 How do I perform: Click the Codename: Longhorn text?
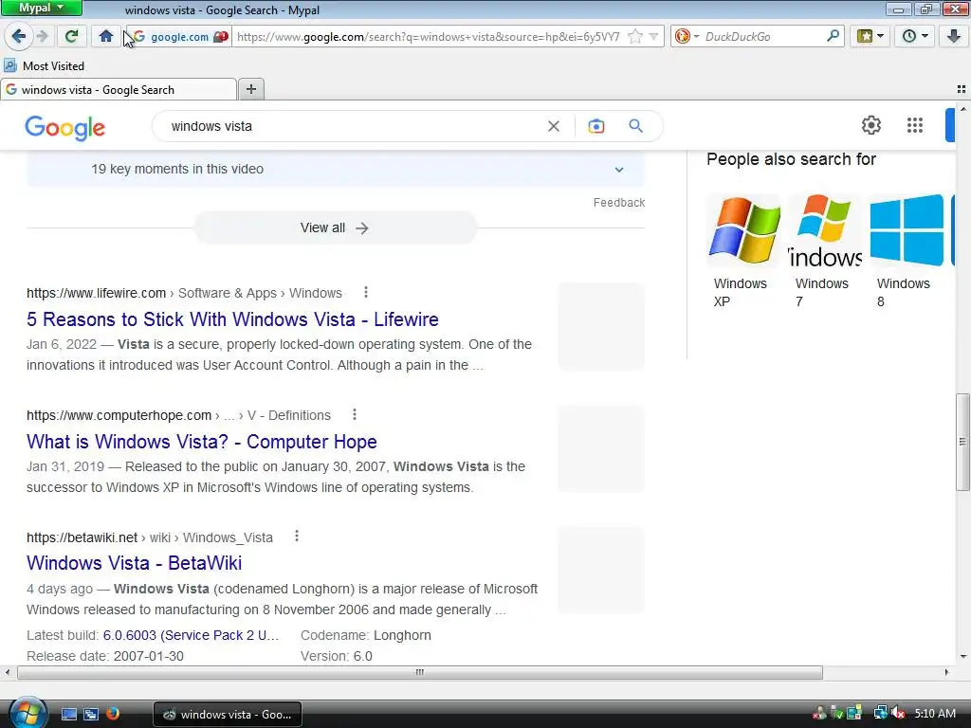pos(366,635)
